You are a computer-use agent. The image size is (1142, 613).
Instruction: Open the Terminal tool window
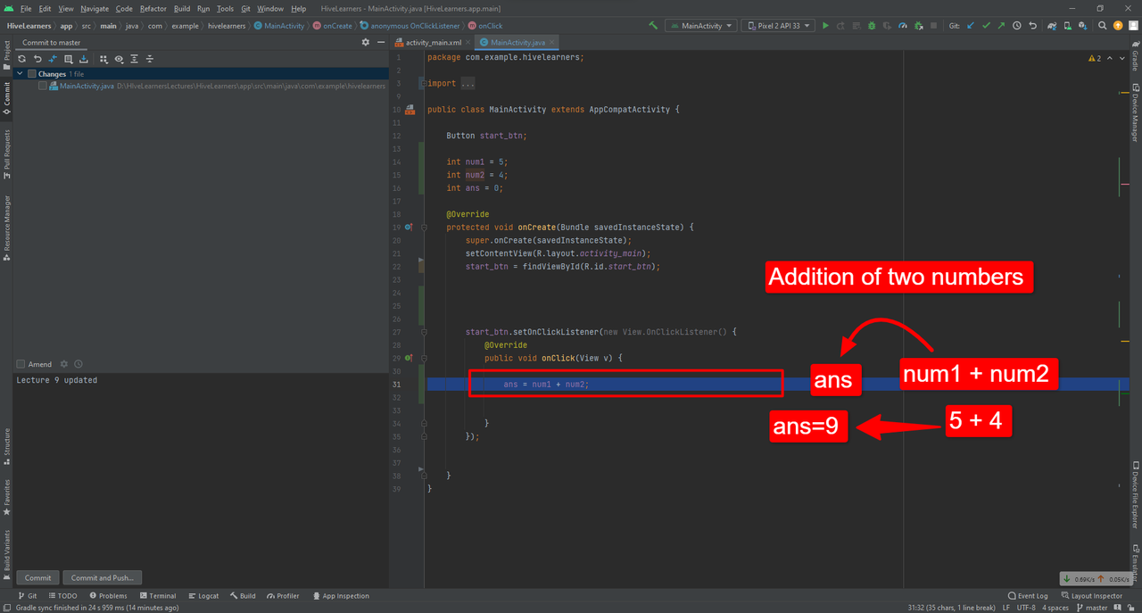coord(157,595)
